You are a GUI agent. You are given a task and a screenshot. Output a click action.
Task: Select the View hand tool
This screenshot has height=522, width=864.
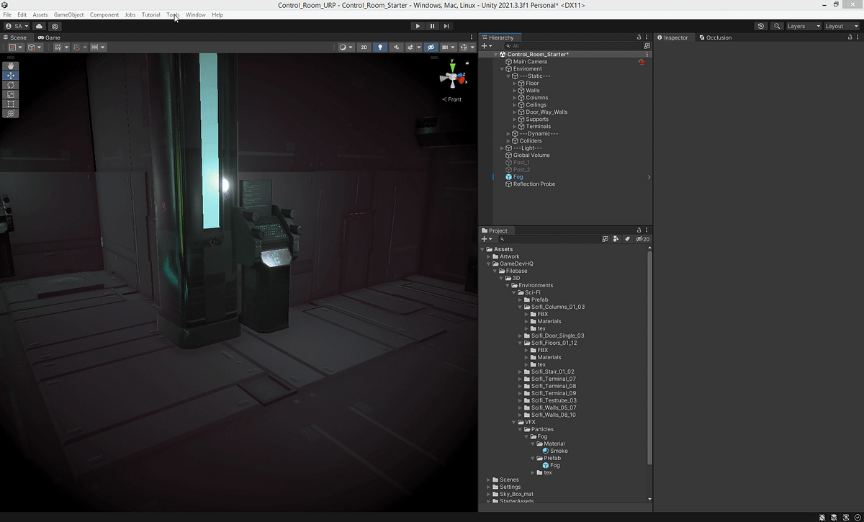tap(10, 66)
